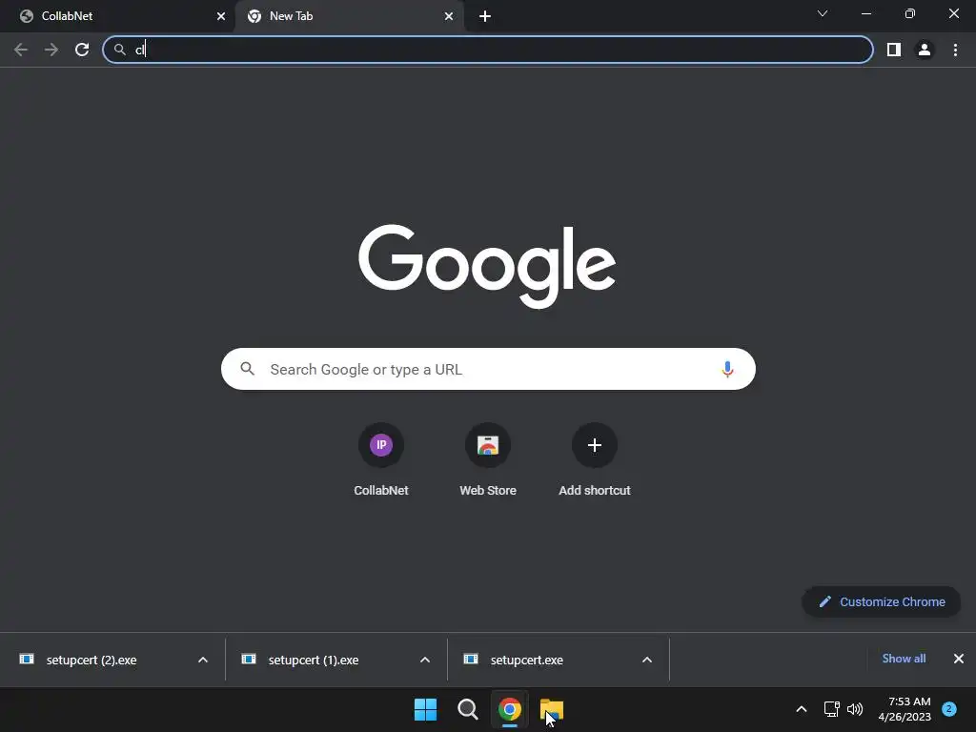Open the notification badge with 2

(949, 709)
